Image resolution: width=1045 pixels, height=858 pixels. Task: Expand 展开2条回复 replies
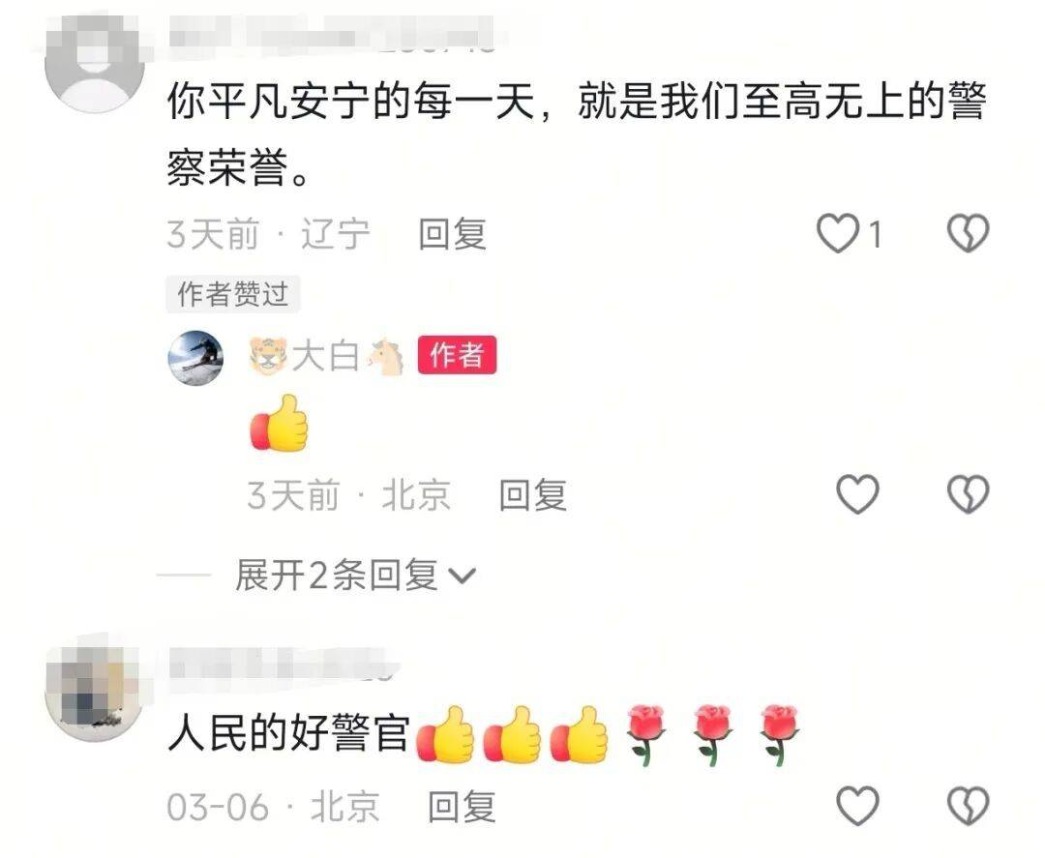355,576
